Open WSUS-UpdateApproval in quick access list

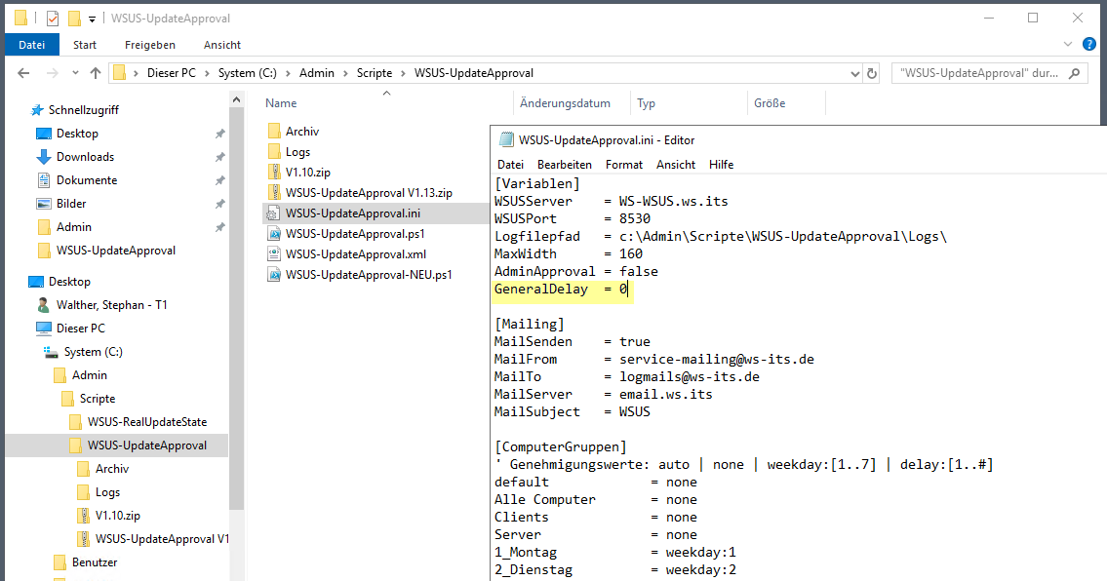(x=116, y=250)
